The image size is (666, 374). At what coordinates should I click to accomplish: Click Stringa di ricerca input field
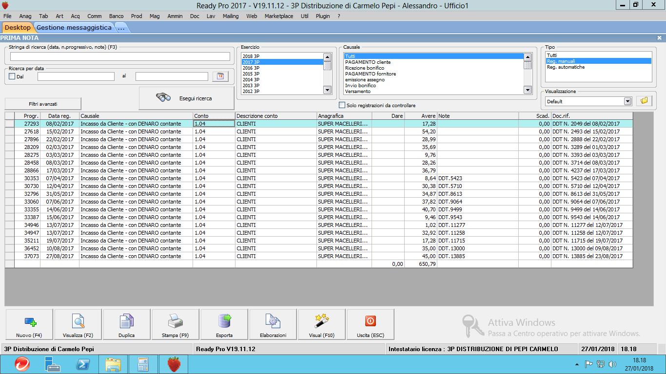coord(120,56)
